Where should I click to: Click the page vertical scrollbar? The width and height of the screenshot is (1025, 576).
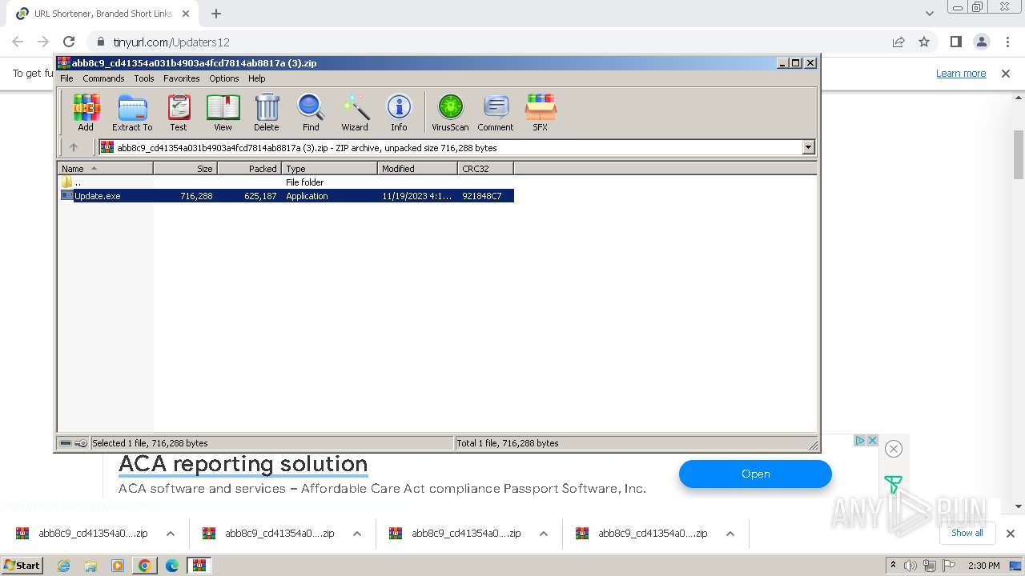[x=1019, y=154]
